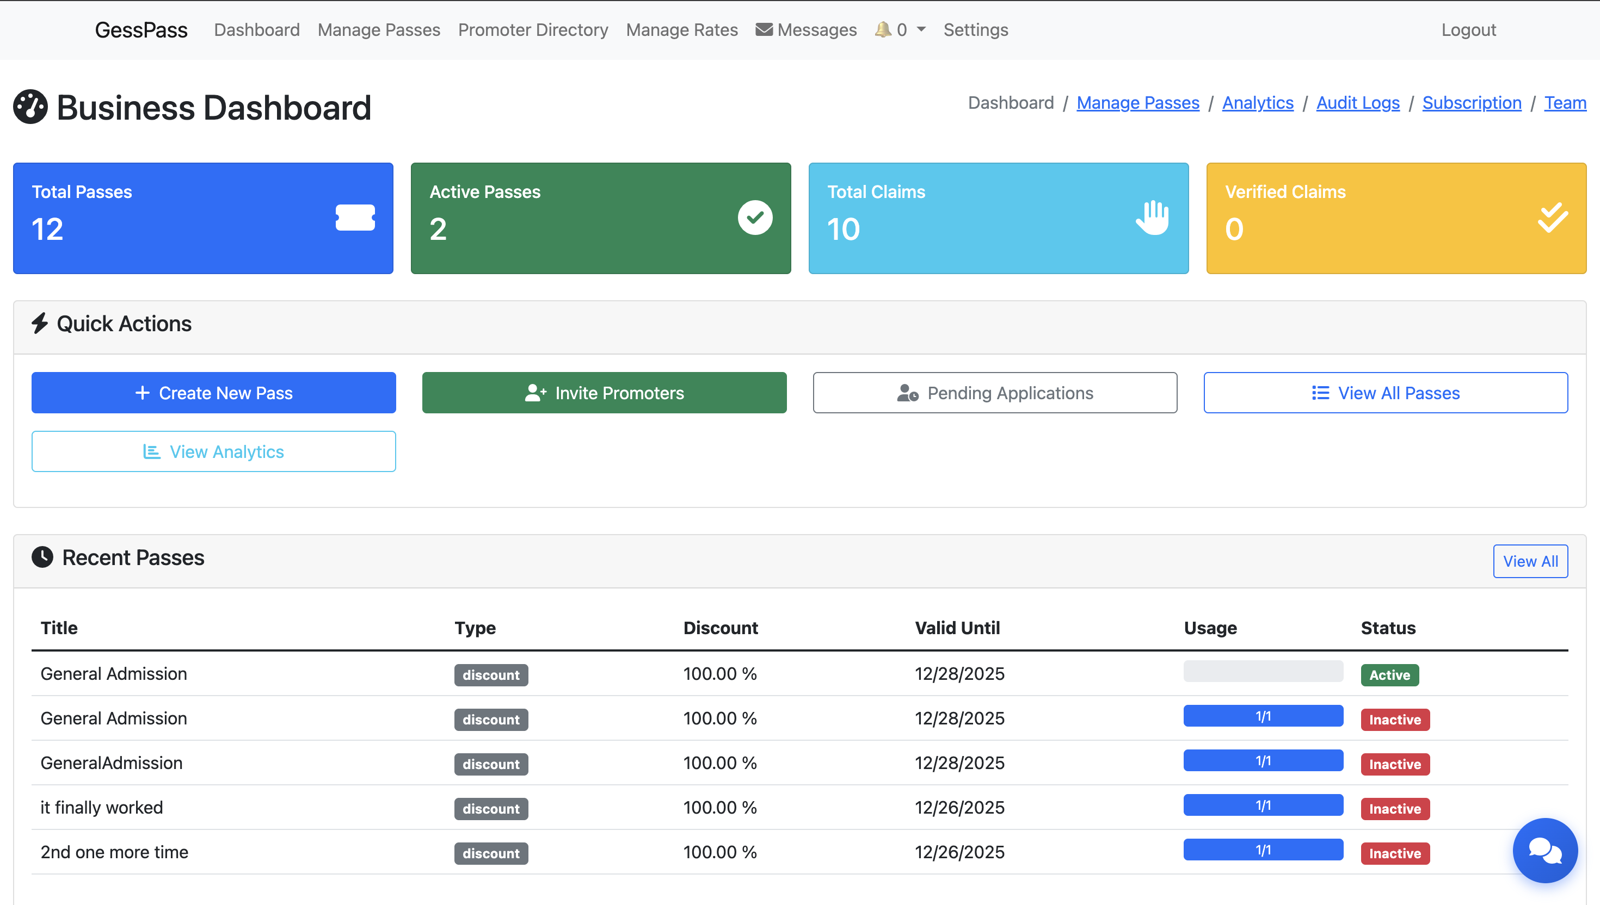Click the ticket icon on Total Passes card
Viewport: 1600px width, 905px height.
[x=355, y=218]
